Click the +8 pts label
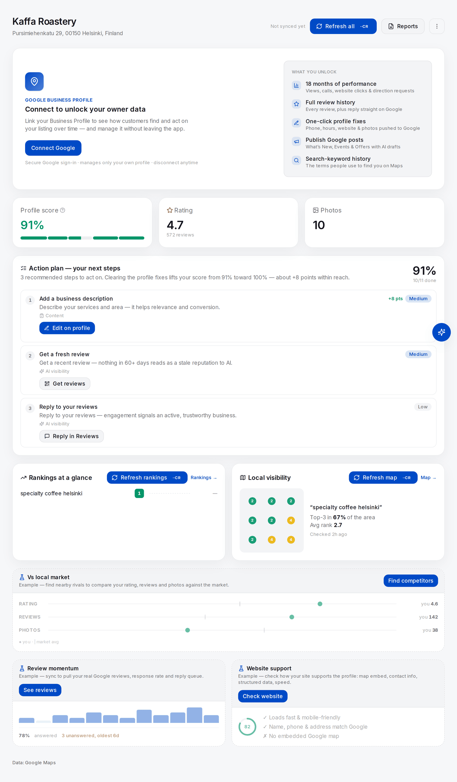Screen dimensions: 457x782 (x=395, y=299)
